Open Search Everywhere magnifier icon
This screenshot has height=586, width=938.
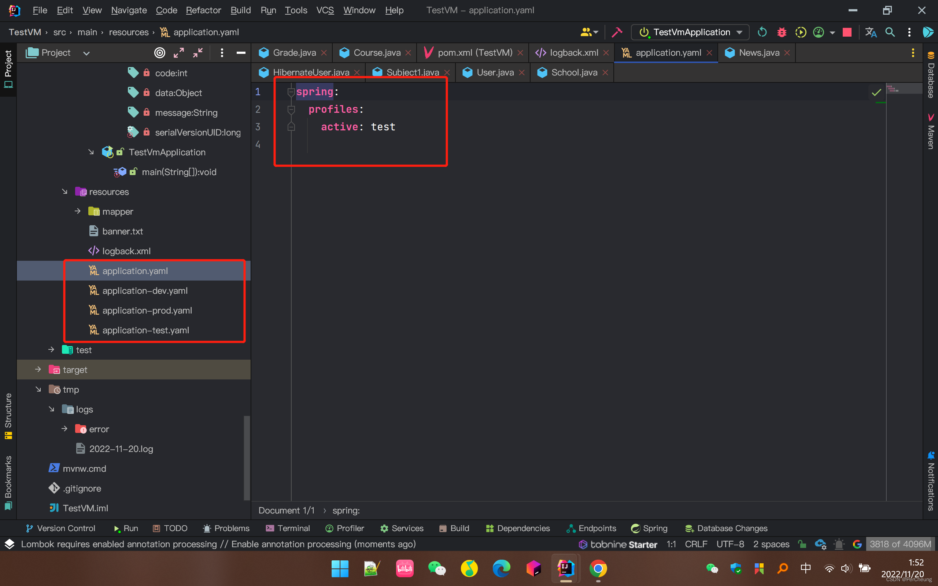click(890, 32)
